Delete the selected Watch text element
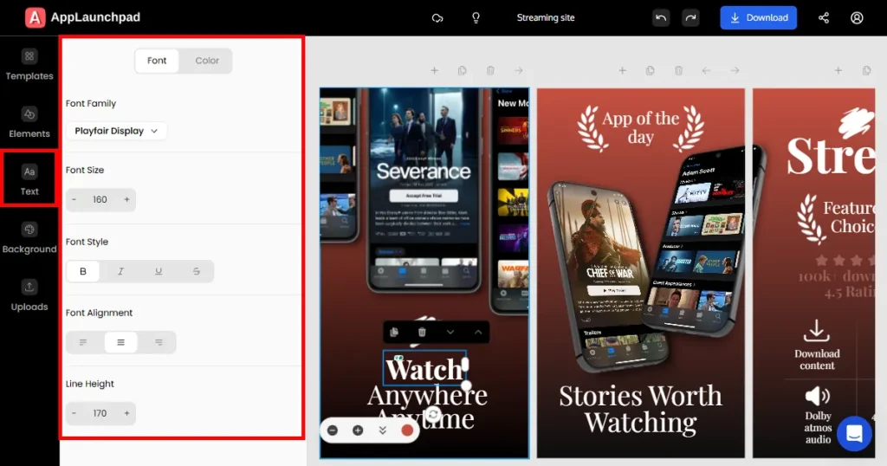 coord(422,332)
